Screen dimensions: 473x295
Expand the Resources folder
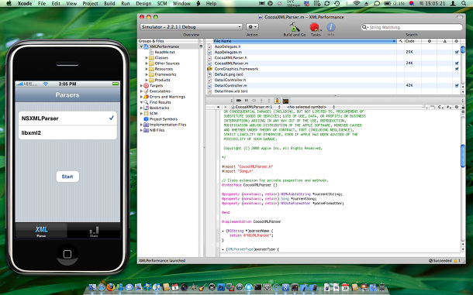tap(147, 69)
